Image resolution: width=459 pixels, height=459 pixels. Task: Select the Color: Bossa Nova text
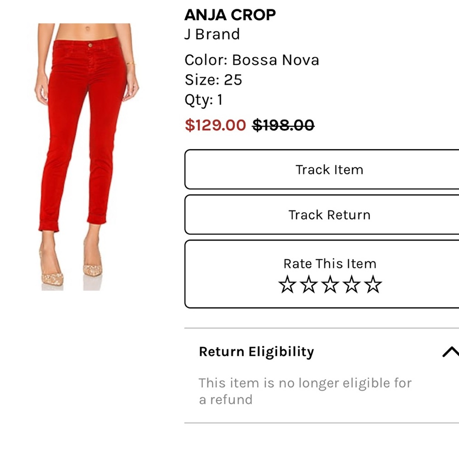252,60
